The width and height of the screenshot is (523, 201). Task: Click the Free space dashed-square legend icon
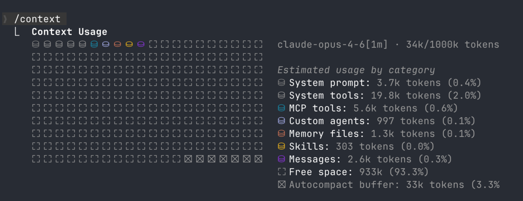click(x=282, y=172)
